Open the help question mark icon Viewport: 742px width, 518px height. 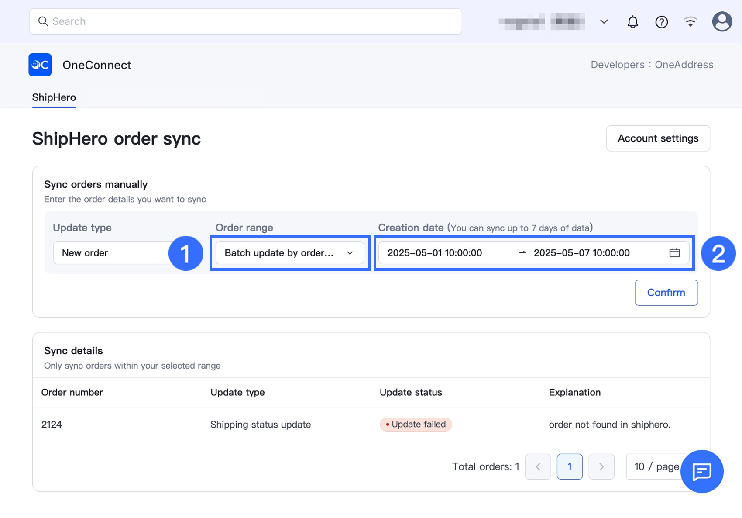(x=661, y=22)
